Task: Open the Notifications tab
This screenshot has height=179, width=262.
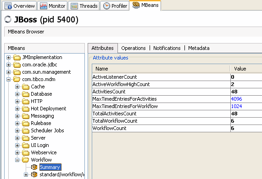Action: pos(167,48)
